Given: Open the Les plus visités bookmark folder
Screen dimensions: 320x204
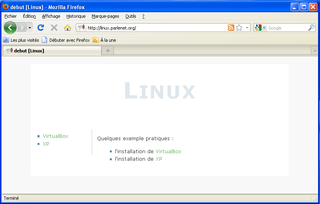Looking at the screenshot, I should (21, 40).
